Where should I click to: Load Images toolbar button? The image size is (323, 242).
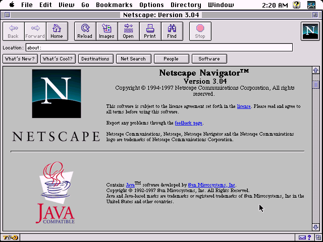click(x=106, y=31)
